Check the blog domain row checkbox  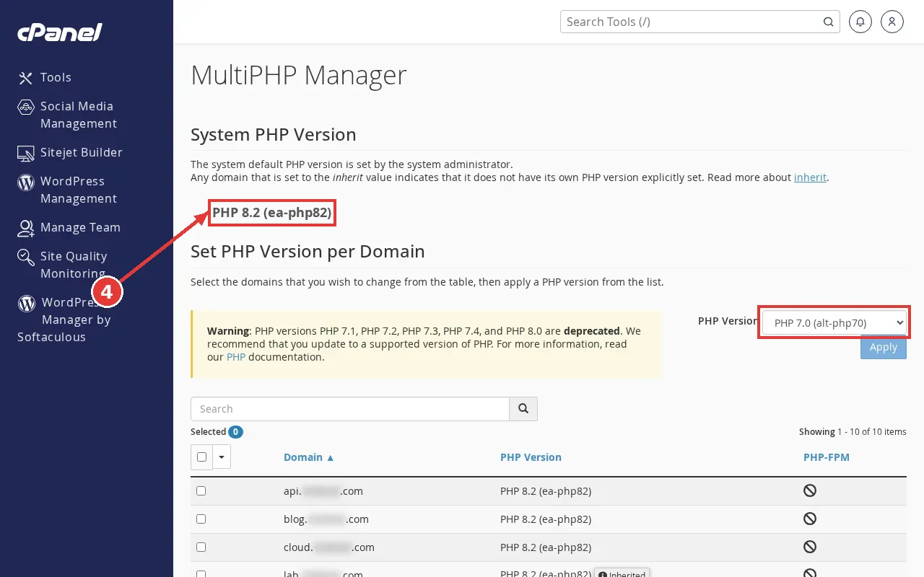pos(201,519)
